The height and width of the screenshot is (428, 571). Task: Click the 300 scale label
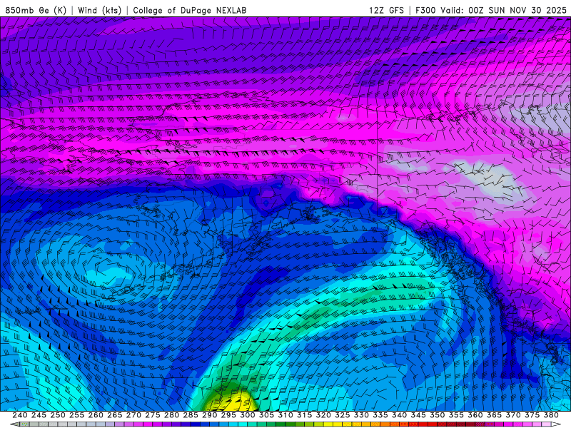[x=247, y=415]
